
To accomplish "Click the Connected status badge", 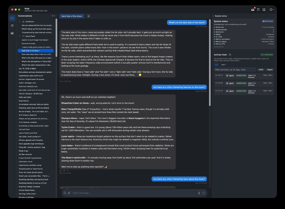I will [x=267, y=55].
